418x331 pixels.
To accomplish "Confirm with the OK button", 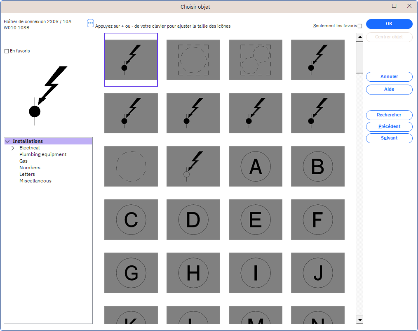I will [389, 24].
